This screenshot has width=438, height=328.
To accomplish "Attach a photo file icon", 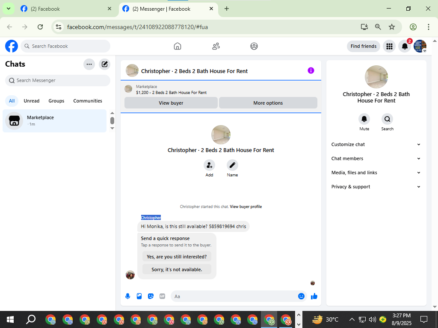I will [x=139, y=296].
